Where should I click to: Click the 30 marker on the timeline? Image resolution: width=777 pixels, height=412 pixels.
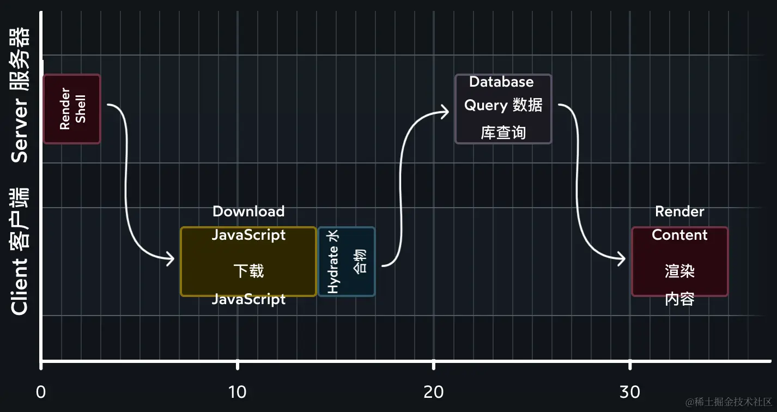pos(630,391)
